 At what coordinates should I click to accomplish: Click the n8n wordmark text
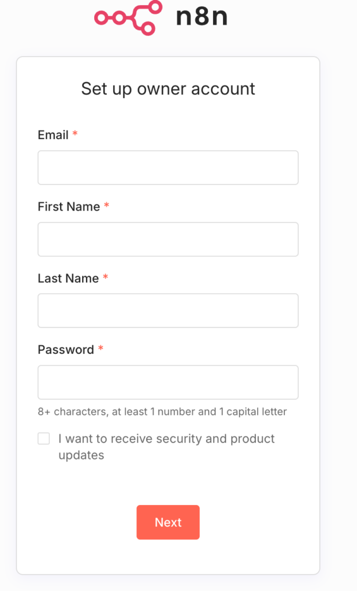(202, 17)
